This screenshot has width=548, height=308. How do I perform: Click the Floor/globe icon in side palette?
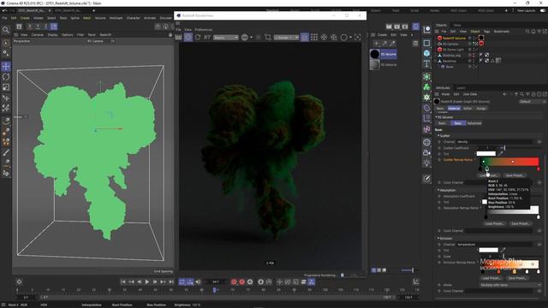click(x=426, y=142)
